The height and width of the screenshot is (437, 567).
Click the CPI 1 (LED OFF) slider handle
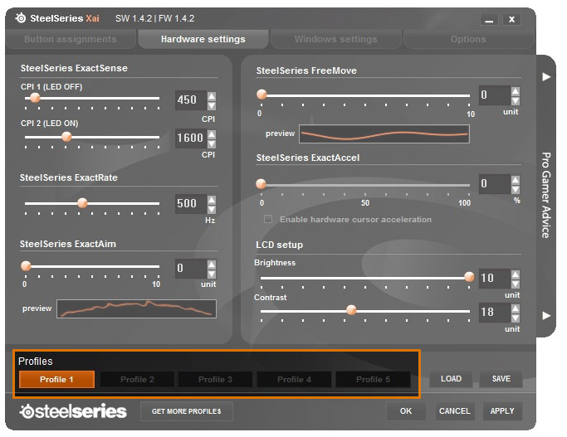pyautogui.click(x=35, y=98)
